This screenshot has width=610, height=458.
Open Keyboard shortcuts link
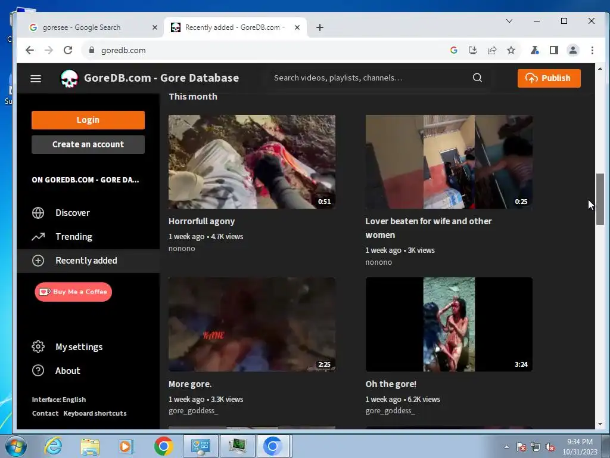[95, 413]
